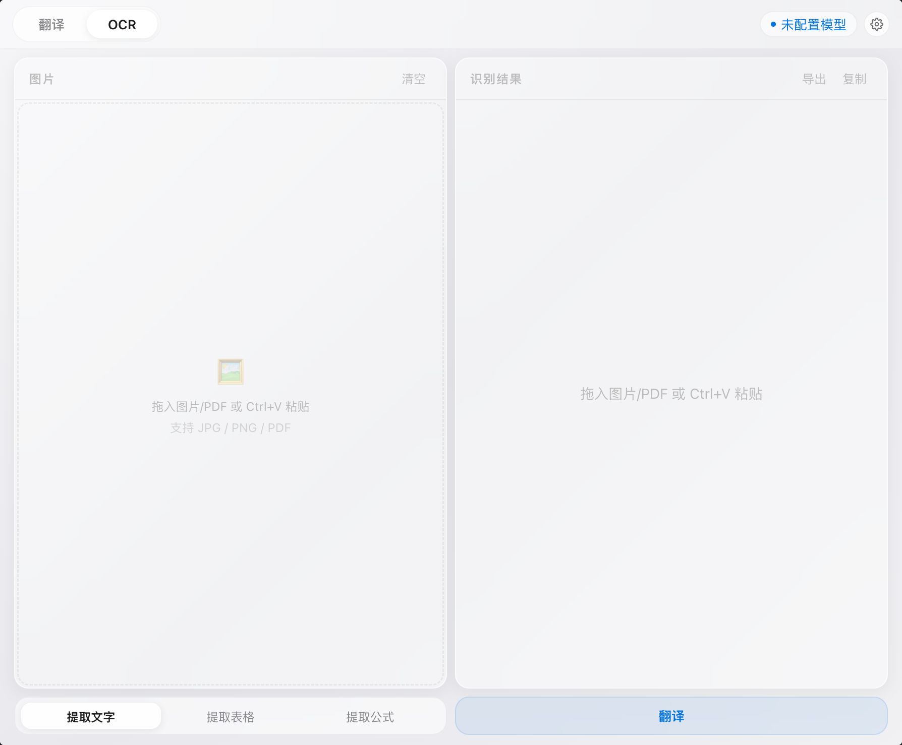This screenshot has height=745, width=902.
Task: Click the blue status dot beside 未配置模型
Action: [773, 24]
